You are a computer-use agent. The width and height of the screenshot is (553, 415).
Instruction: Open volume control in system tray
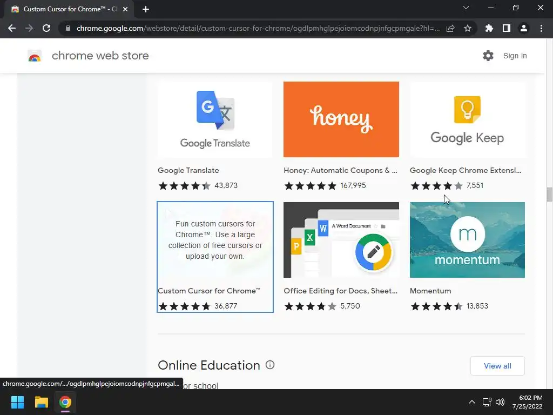500,402
